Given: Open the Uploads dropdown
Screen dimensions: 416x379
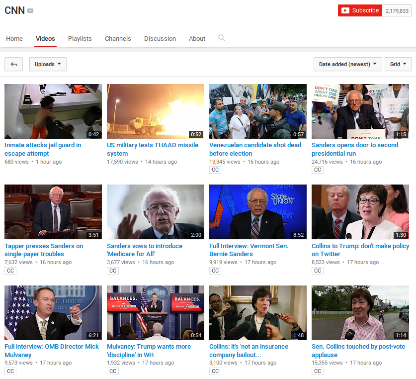Looking at the screenshot, I should click(48, 64).
